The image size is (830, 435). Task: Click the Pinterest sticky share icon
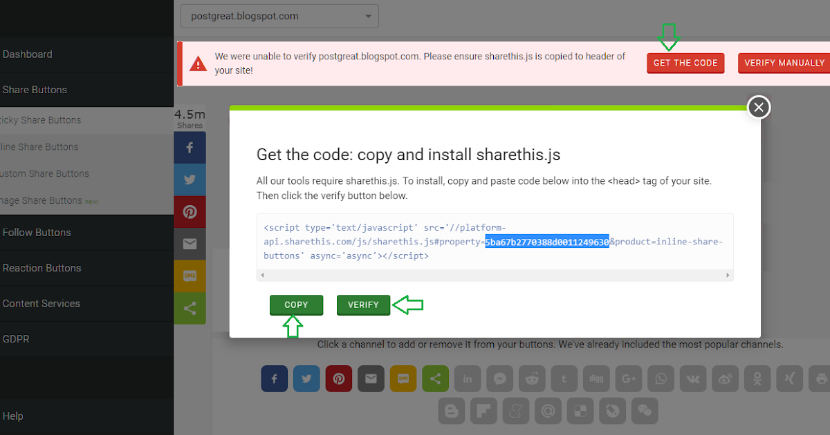click(190, 212)
